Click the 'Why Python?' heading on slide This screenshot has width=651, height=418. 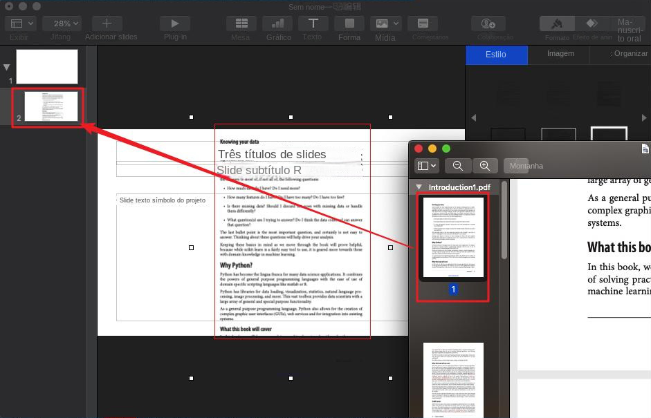pyautogui.click(x=236, y=265)
